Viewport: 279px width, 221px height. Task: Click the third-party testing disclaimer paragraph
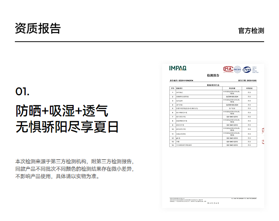74,169
